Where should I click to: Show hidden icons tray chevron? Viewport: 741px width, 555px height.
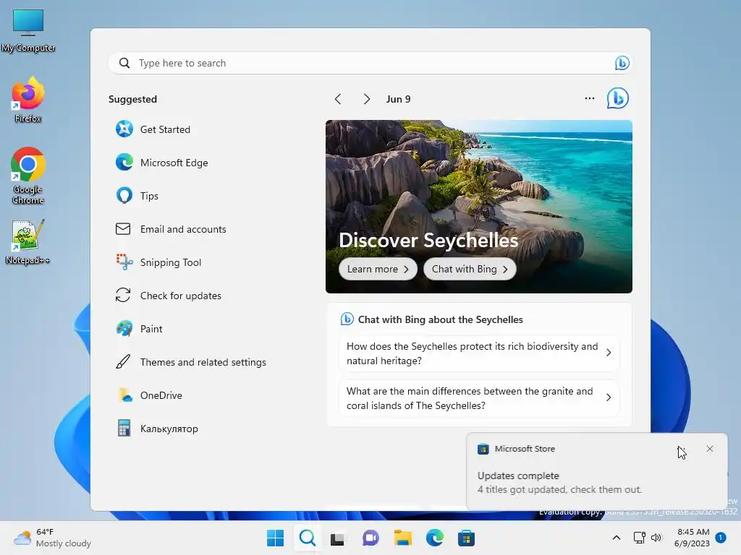[617, 538]
